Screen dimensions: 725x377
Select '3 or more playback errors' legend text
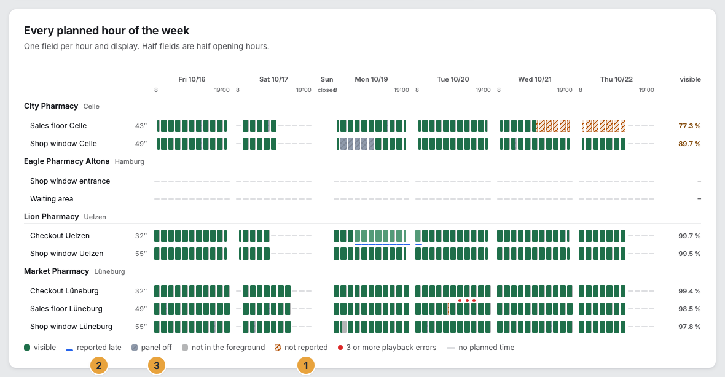[x=391, y=348]
